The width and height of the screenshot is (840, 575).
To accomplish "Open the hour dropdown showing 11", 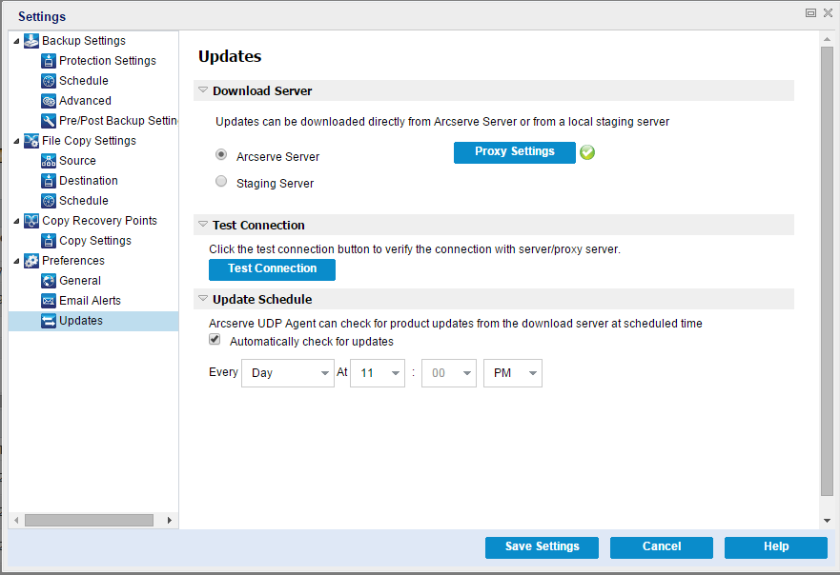I will click(x=378, y=373).
